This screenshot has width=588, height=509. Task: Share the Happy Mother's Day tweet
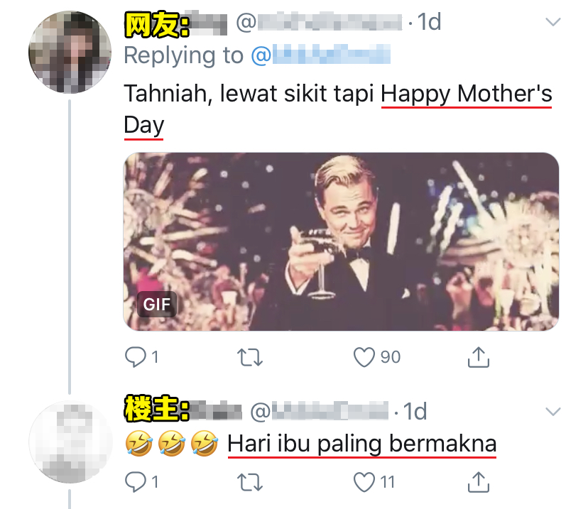[479, 357]
